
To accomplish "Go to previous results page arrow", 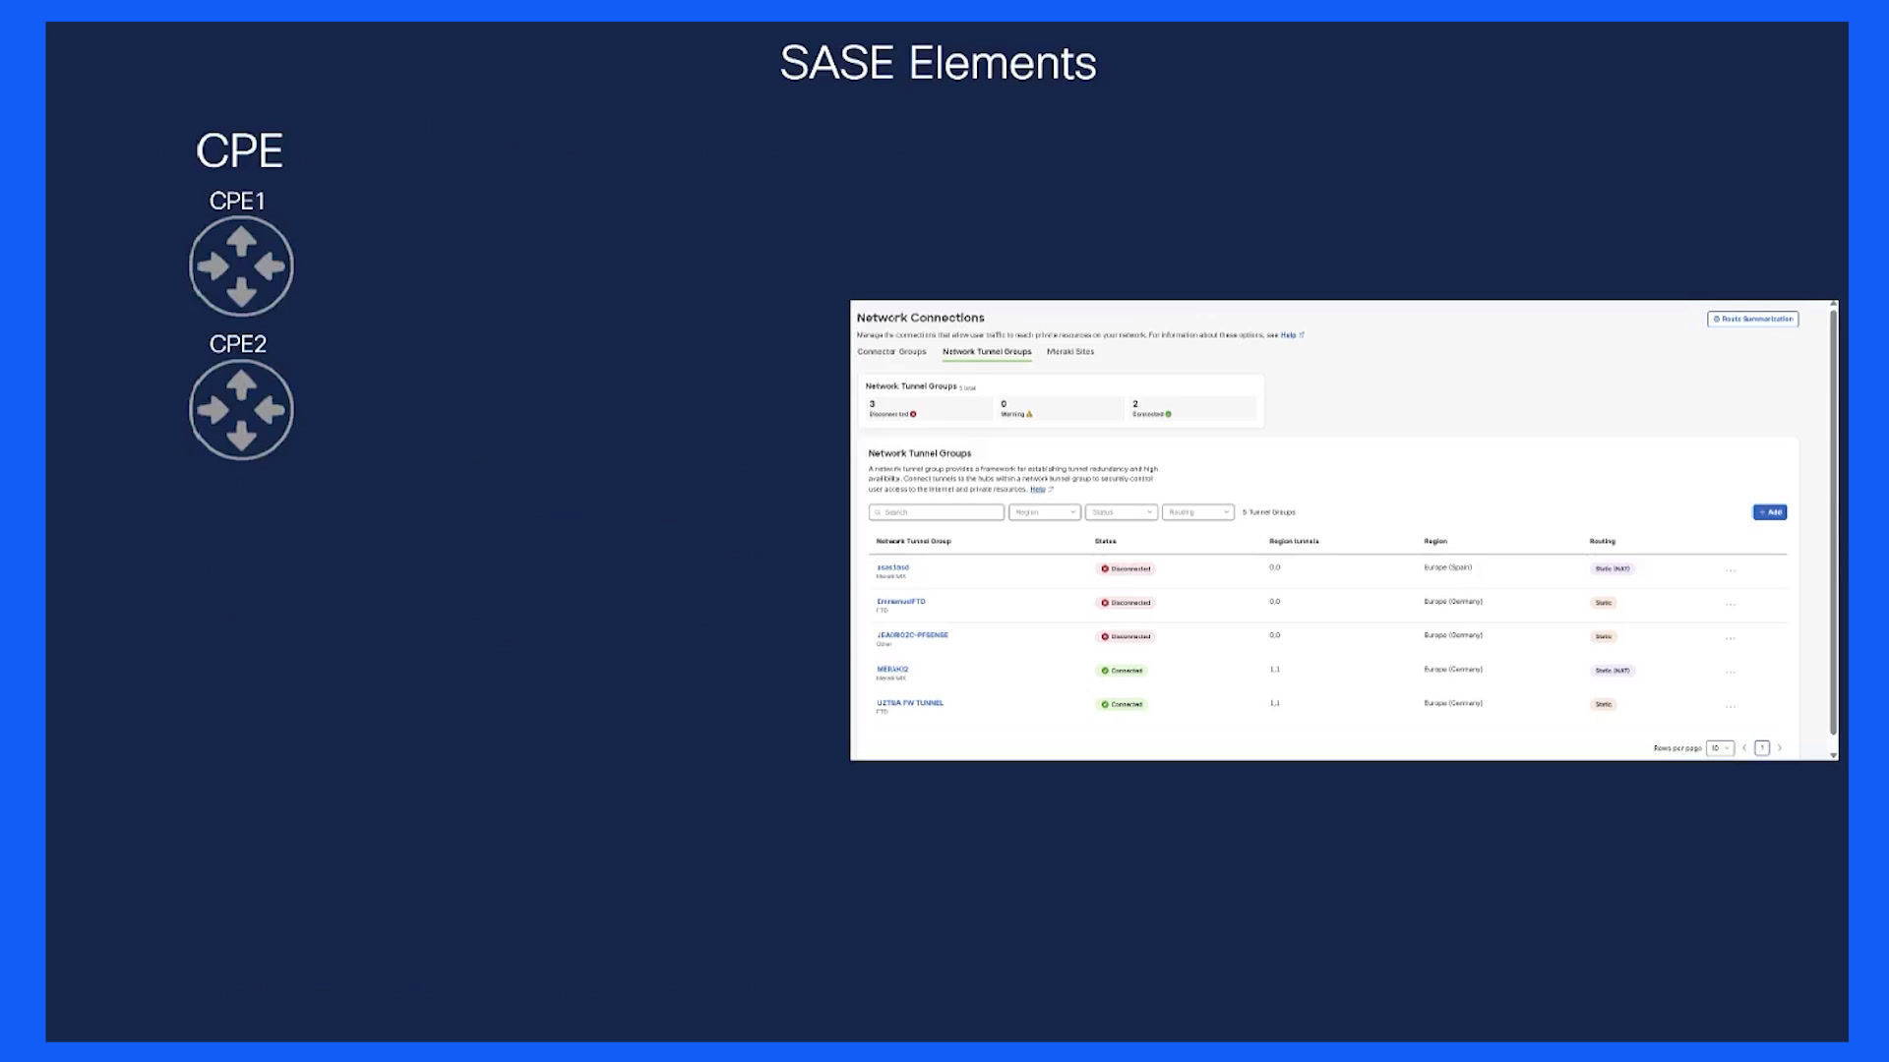I will tap(1744, 748).
